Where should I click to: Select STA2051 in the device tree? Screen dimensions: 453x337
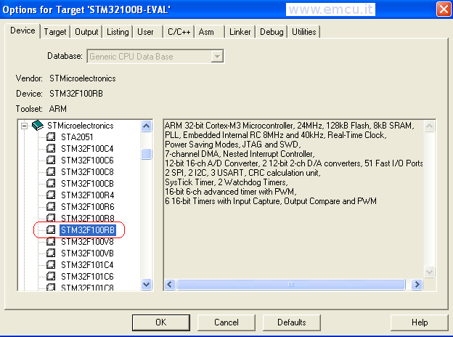pos(77,137)
